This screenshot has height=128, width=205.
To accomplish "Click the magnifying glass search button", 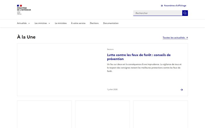I will click(185, 13).
